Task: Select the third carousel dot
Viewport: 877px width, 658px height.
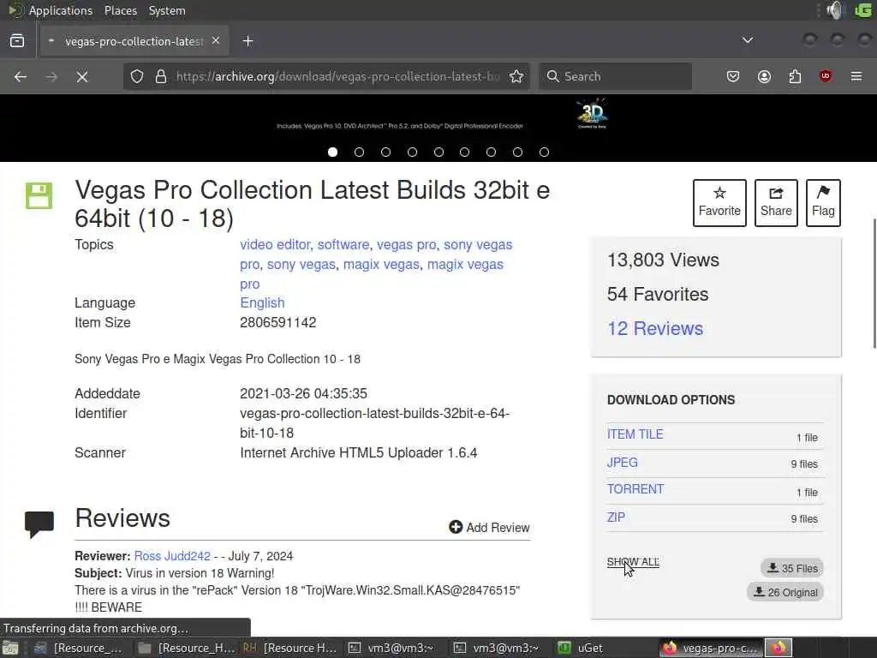Action: (x=386, y=153)
